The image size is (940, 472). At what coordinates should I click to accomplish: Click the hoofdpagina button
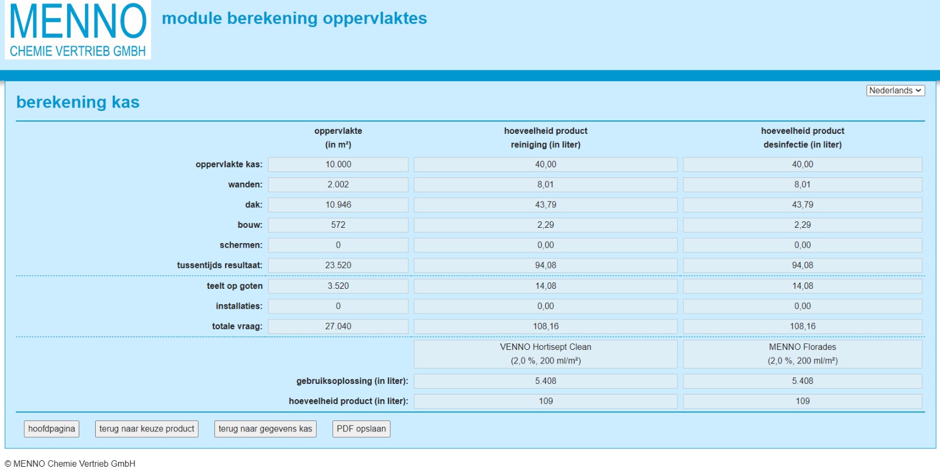pos(52,429)
